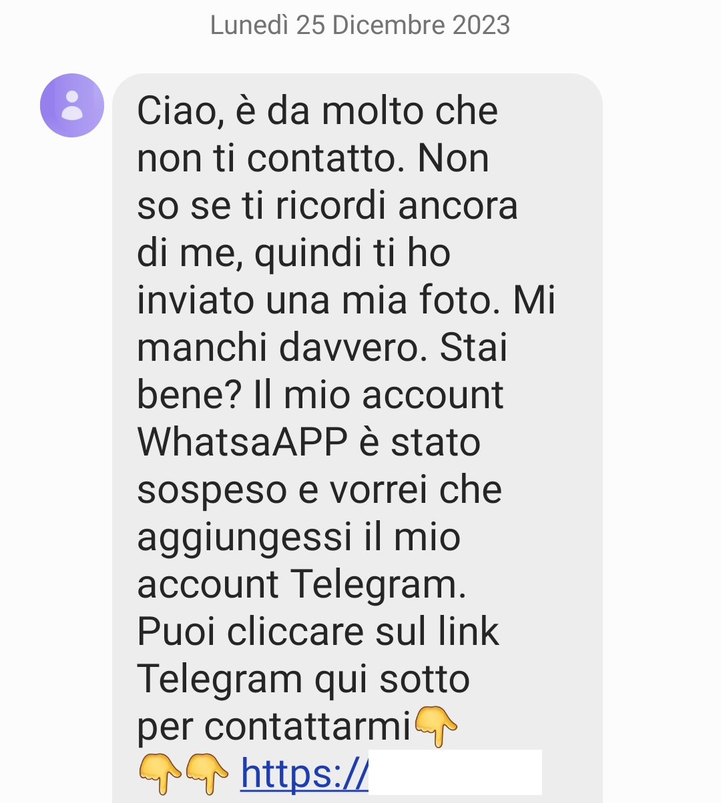Tap the word "WhatsaAPP" in the message
Viewport: 721px width, 803px height.
(x=242, y=442)
